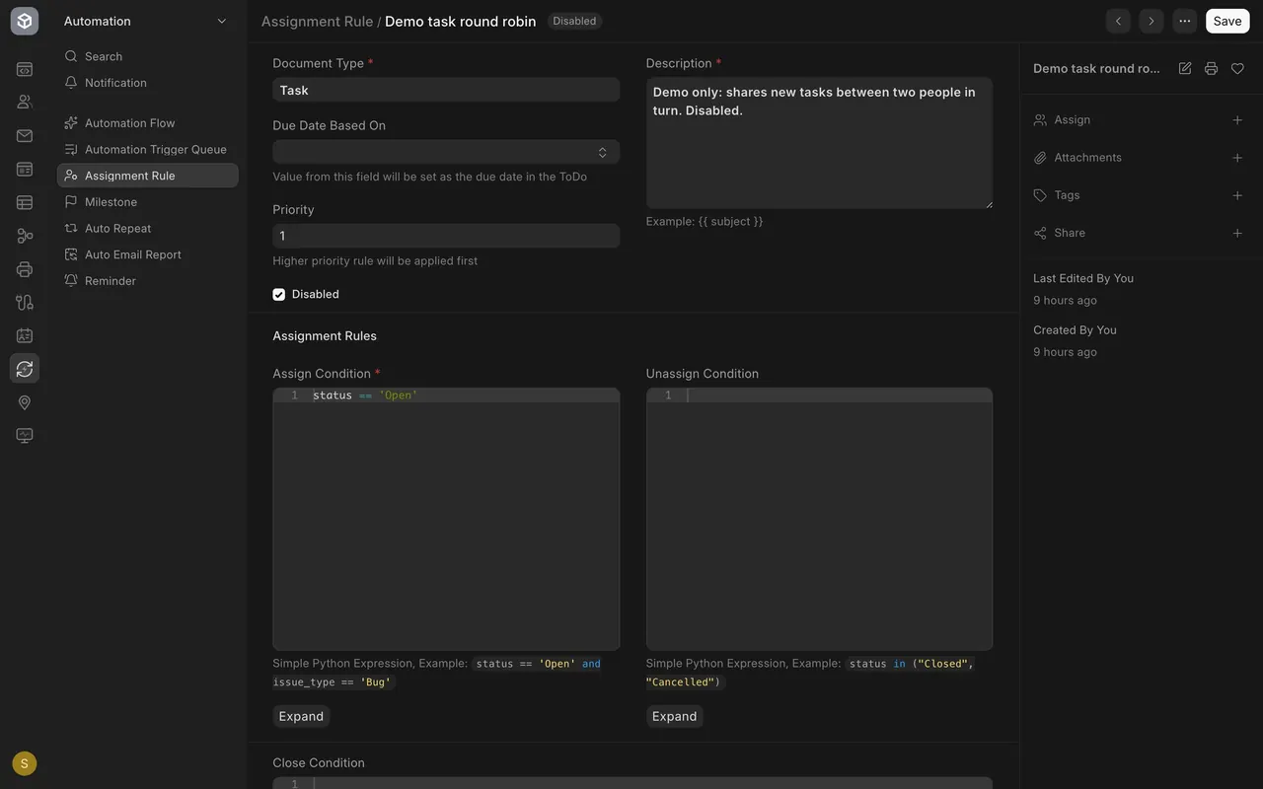Viewport: 1263px width, 789px height.
Task: Add assignee with Assign plus icon
Action: (1237, 119)
